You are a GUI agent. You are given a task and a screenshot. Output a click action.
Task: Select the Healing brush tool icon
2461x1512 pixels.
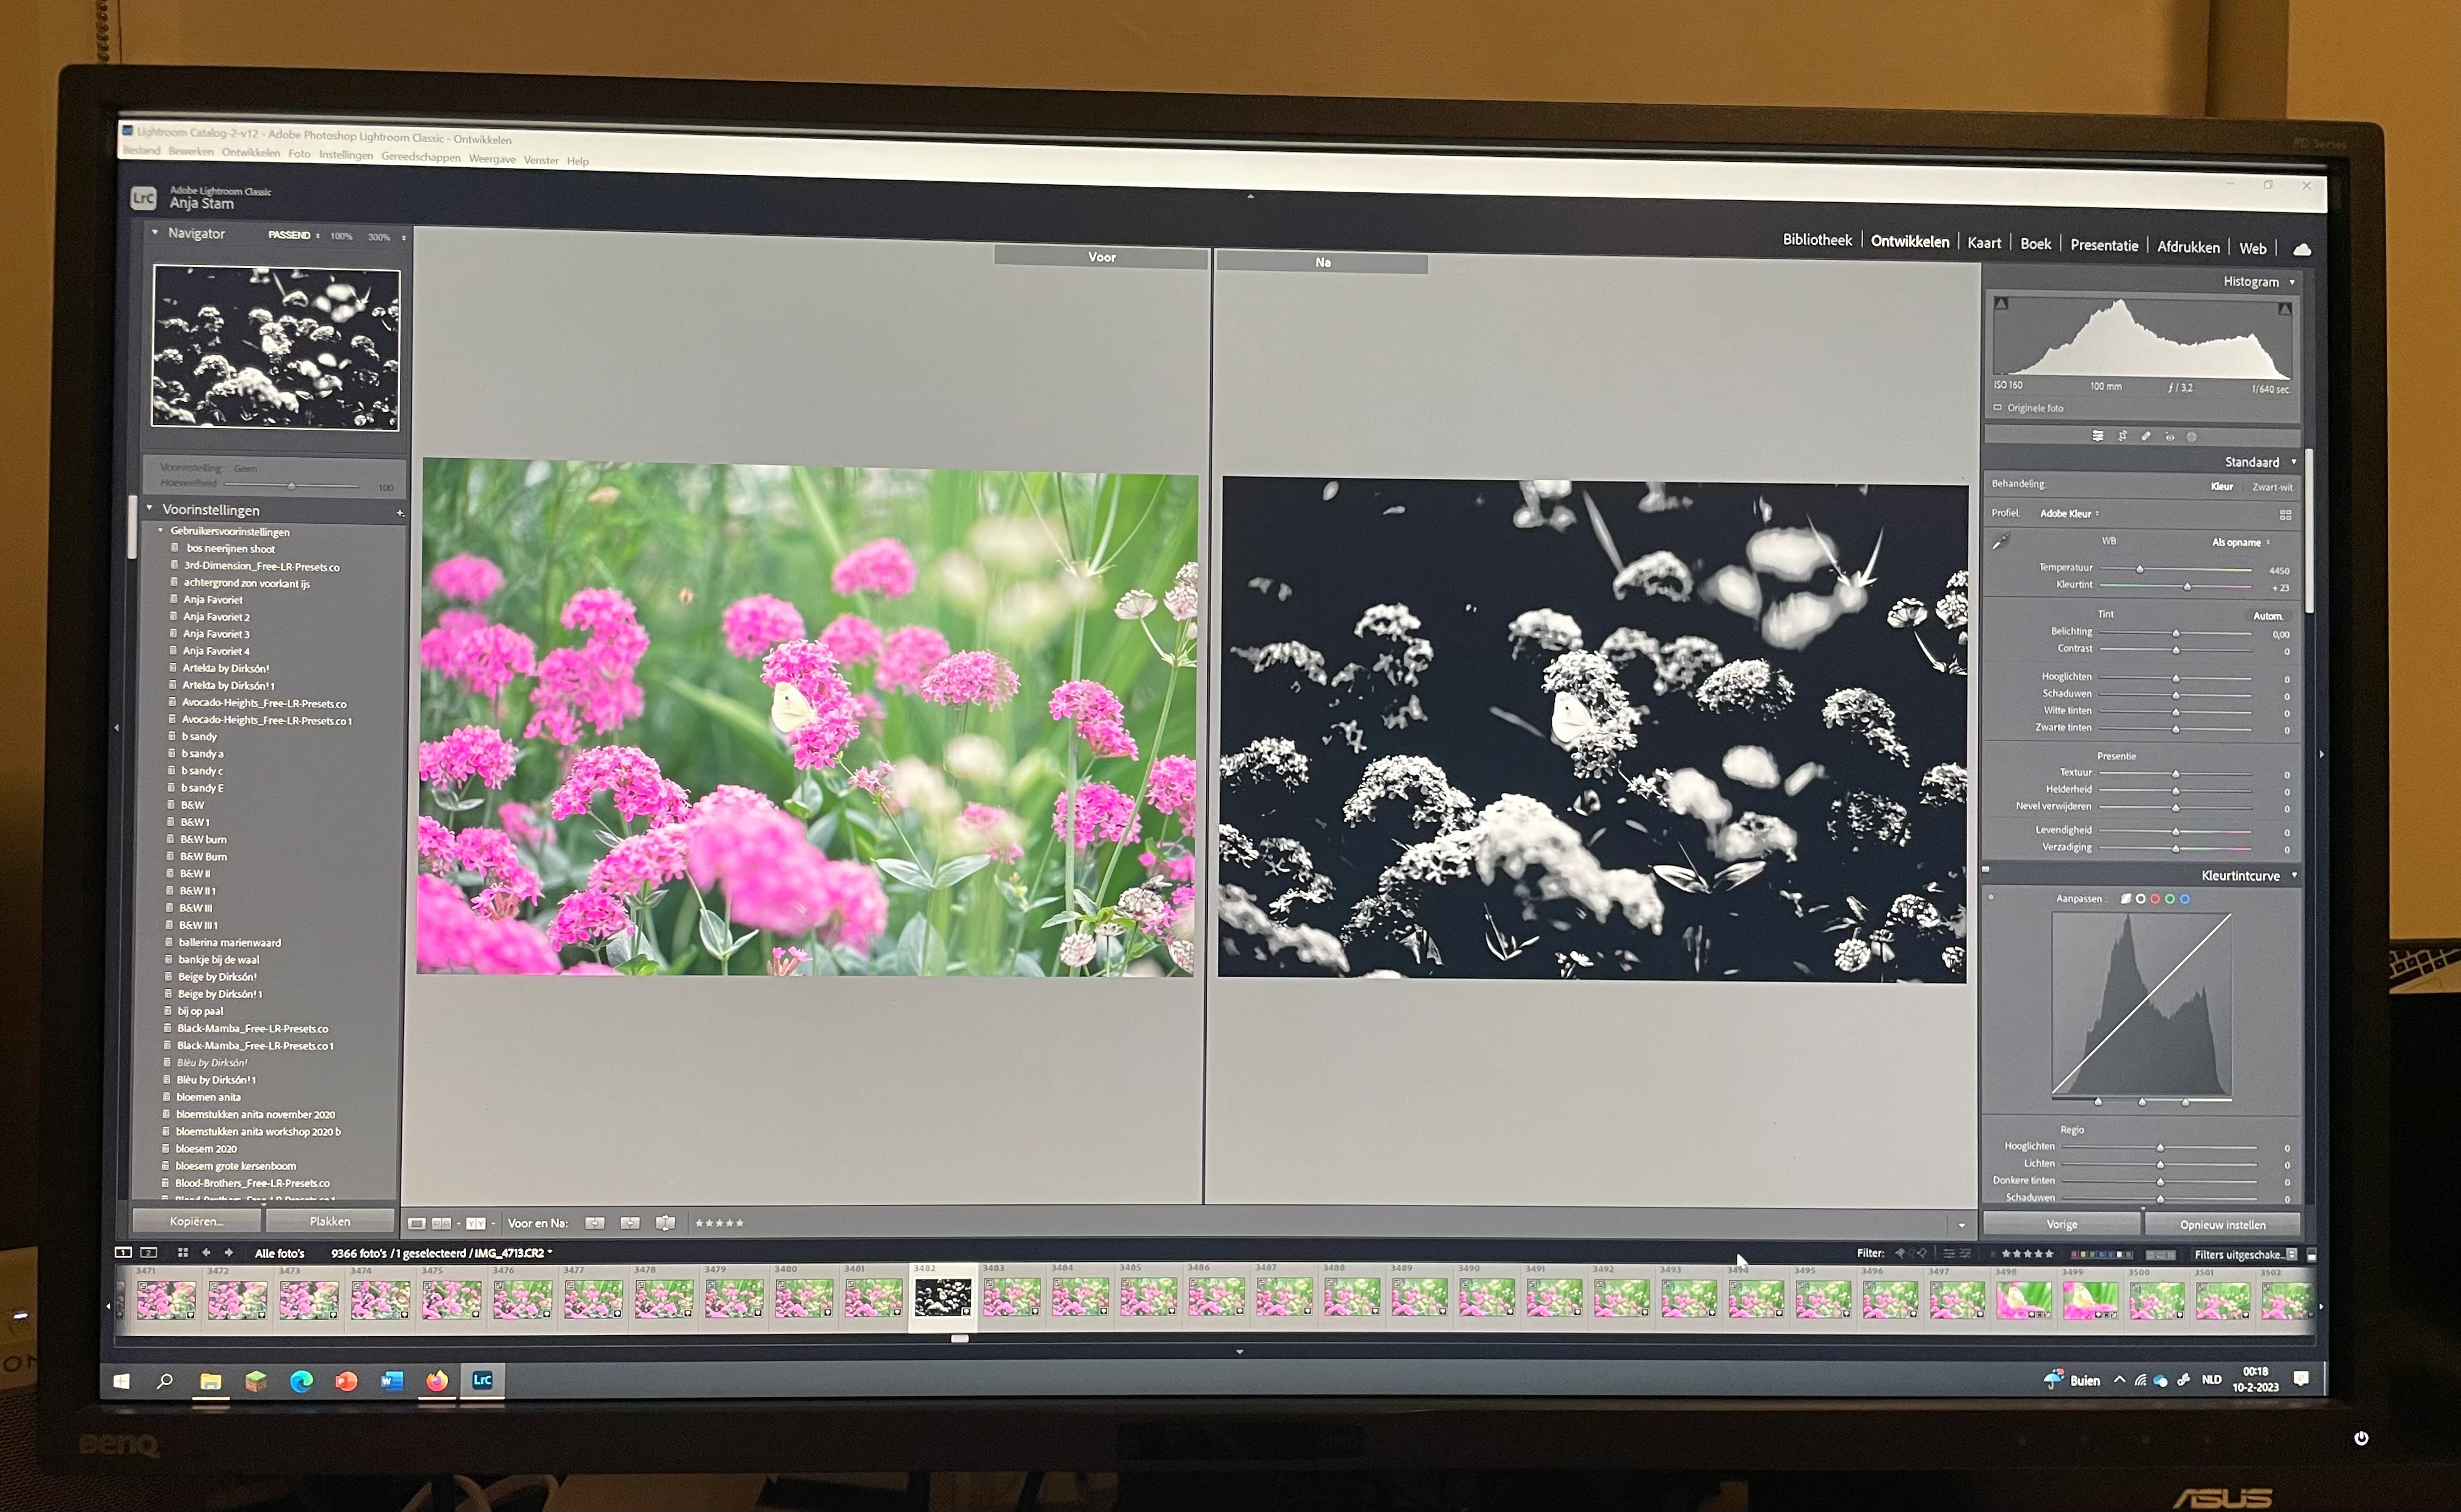point(2146,437)
